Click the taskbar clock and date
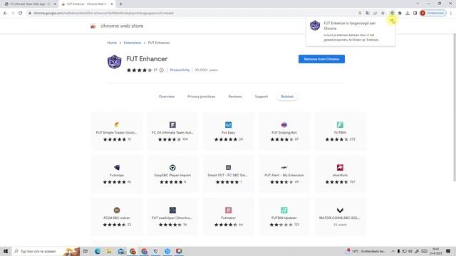 coord(435,251)
